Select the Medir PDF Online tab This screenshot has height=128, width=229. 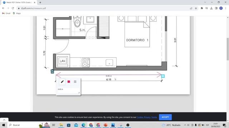pyautogui.click(x=19, y=2)
